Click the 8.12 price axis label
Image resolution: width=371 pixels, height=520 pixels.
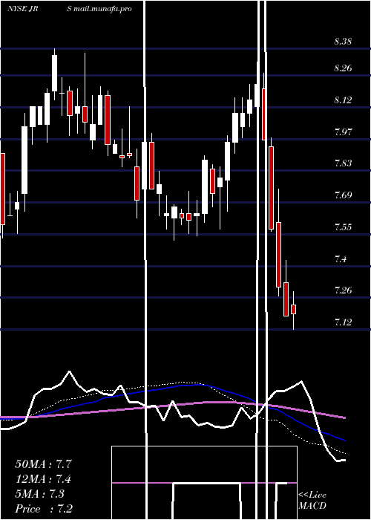click(343, 100)
